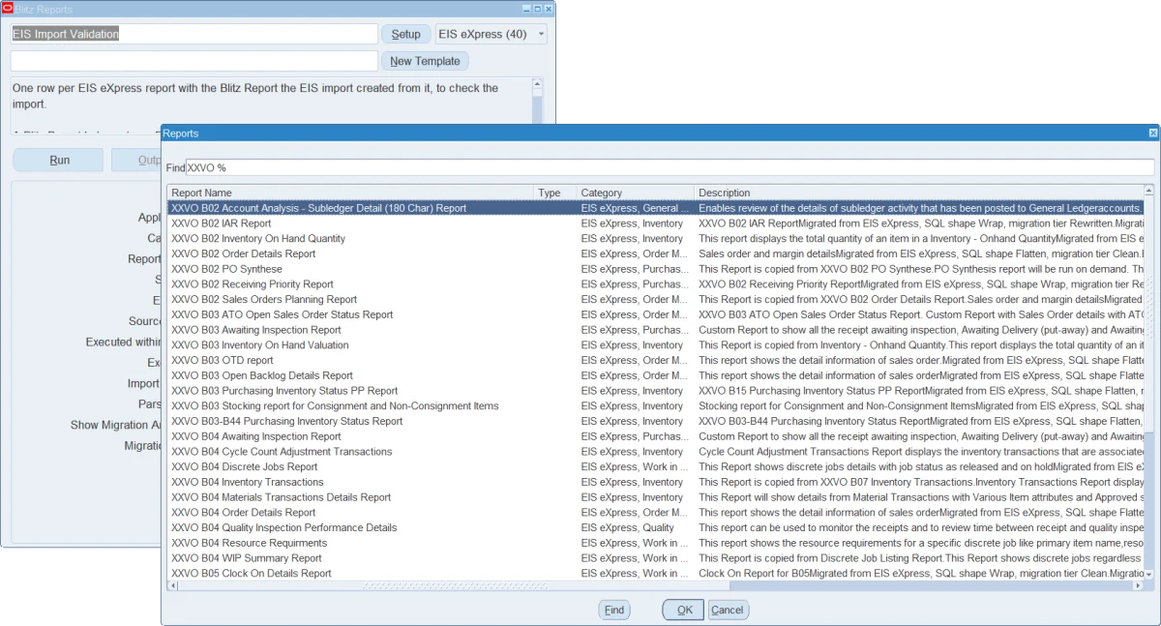Select XXVO B03 Purchasing Inventory Status PP Report
The image size is (1161, 626).
[x=655, y=391]
